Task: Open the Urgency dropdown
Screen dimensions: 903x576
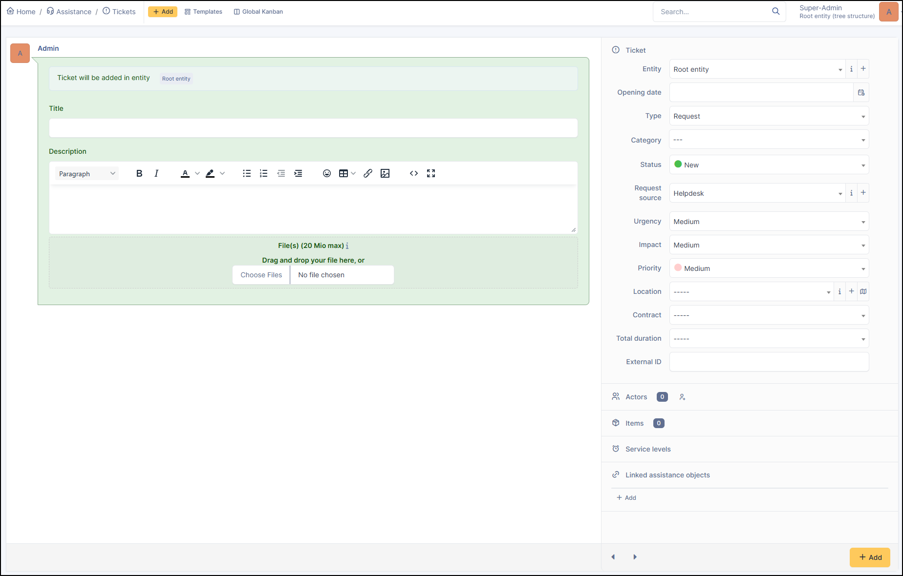Action: 769,222
